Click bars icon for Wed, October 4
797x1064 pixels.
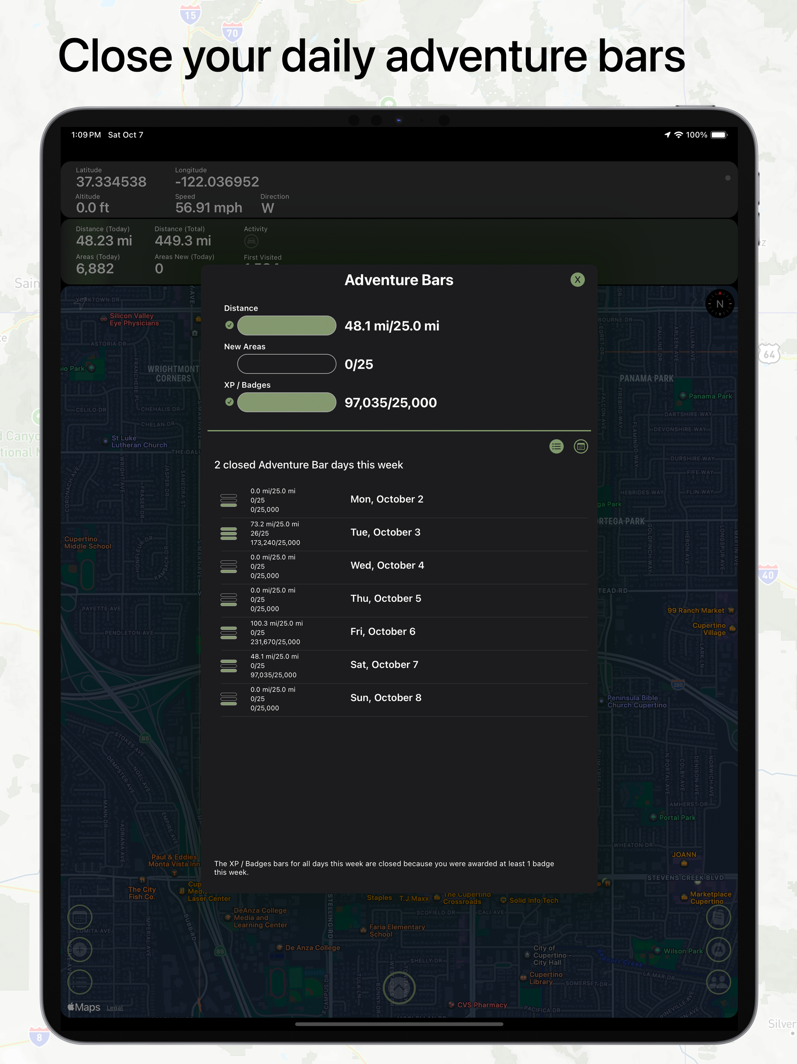pos(228,567)
